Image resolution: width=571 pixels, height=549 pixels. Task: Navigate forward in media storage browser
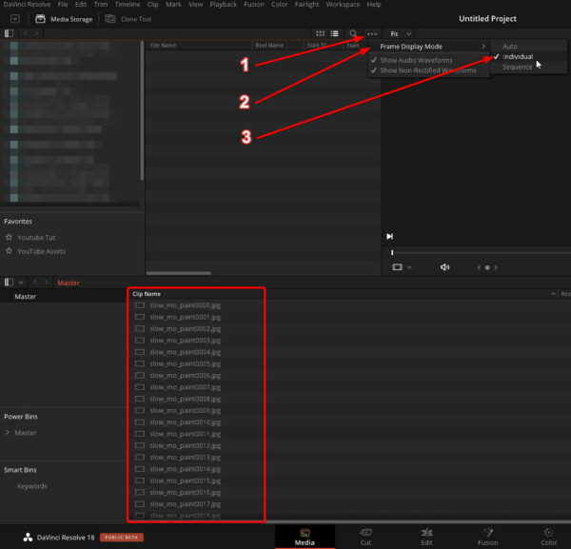(x=36, y=33)
